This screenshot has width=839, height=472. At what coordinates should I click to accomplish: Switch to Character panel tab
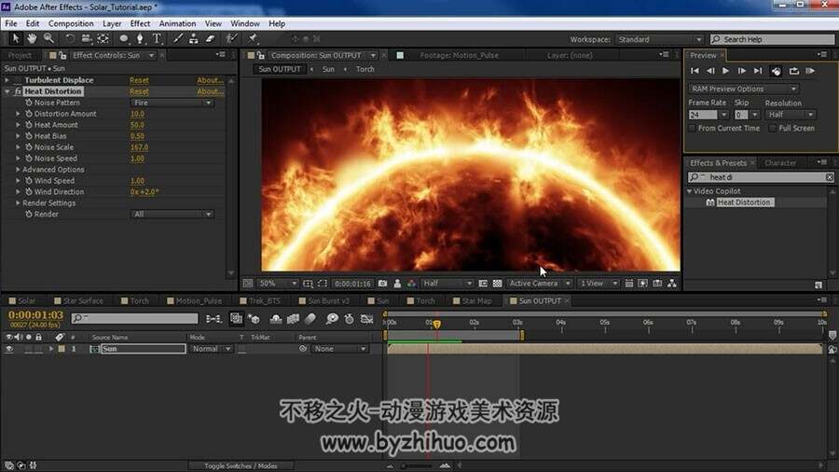pos(780,162)
